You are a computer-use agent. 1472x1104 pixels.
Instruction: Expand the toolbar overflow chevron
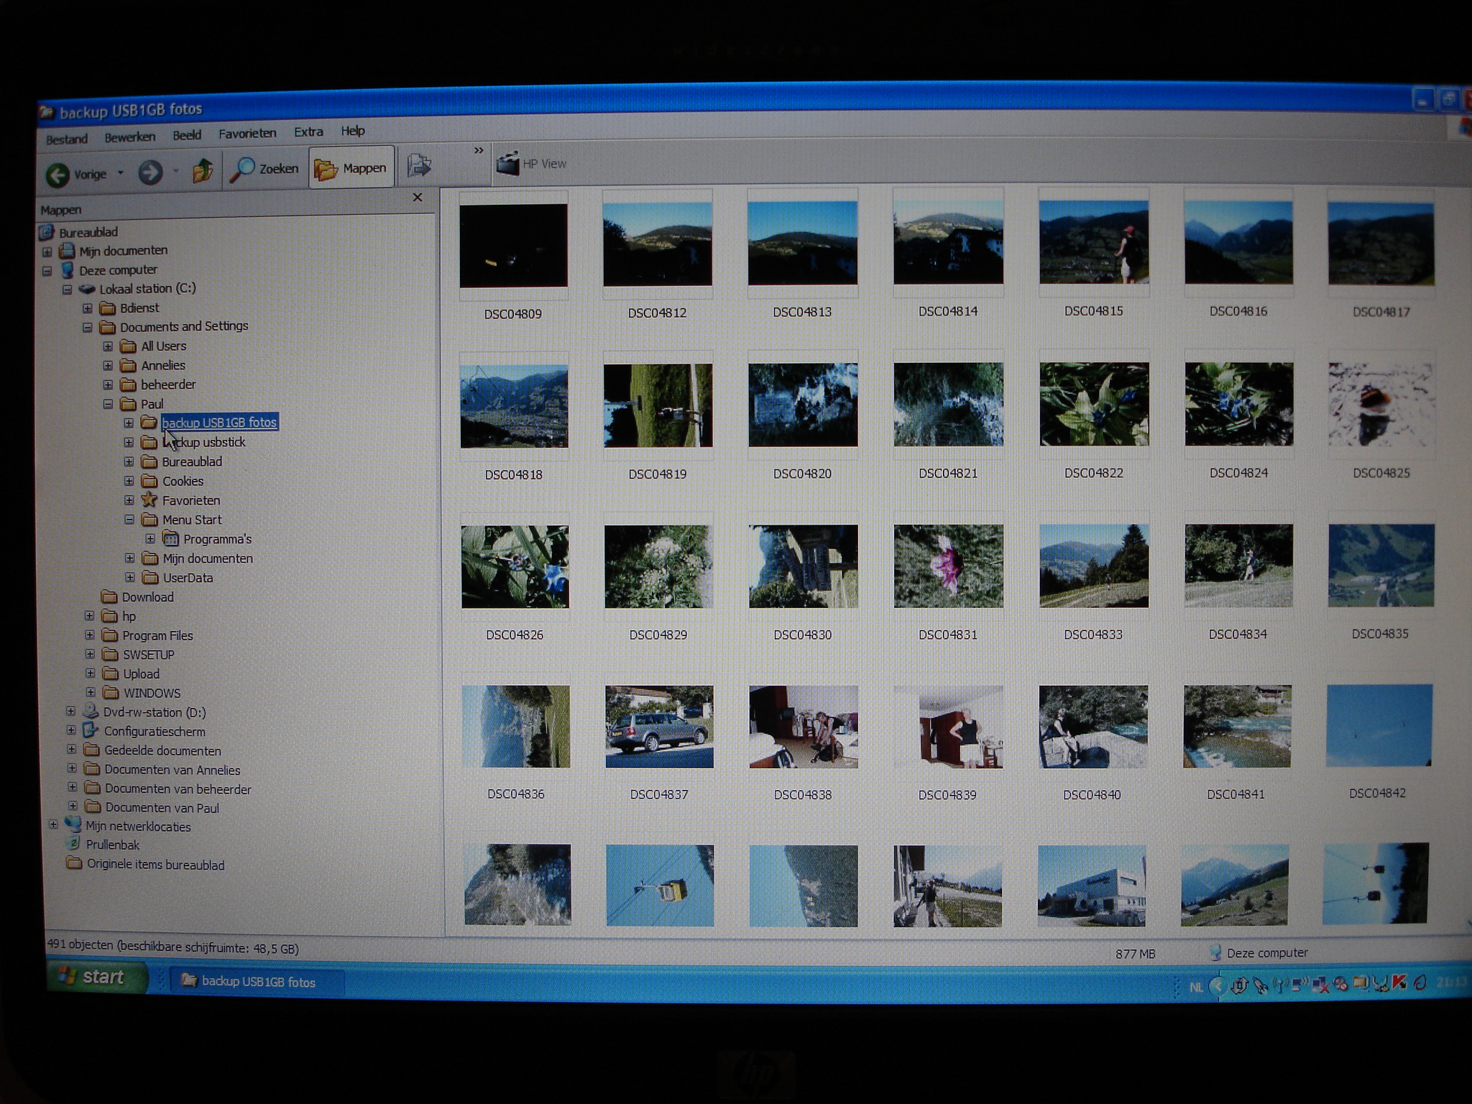point(479,150)
